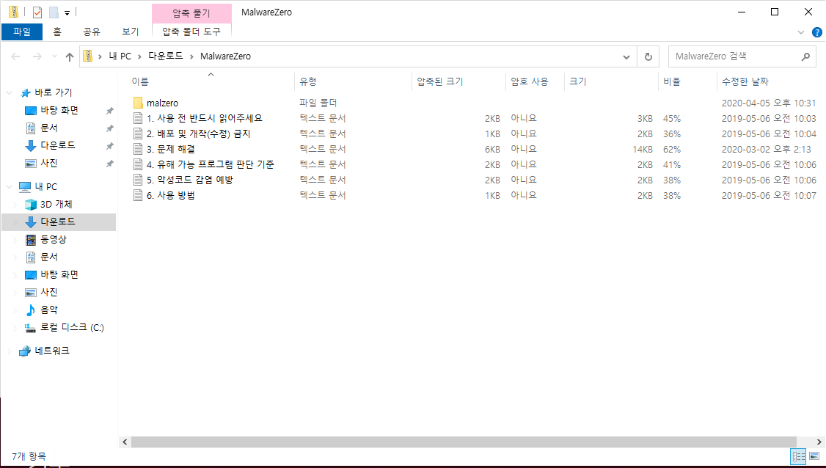
Task: Open the quick access toolbar customize dropdown
Action: (x=67, y=12)
